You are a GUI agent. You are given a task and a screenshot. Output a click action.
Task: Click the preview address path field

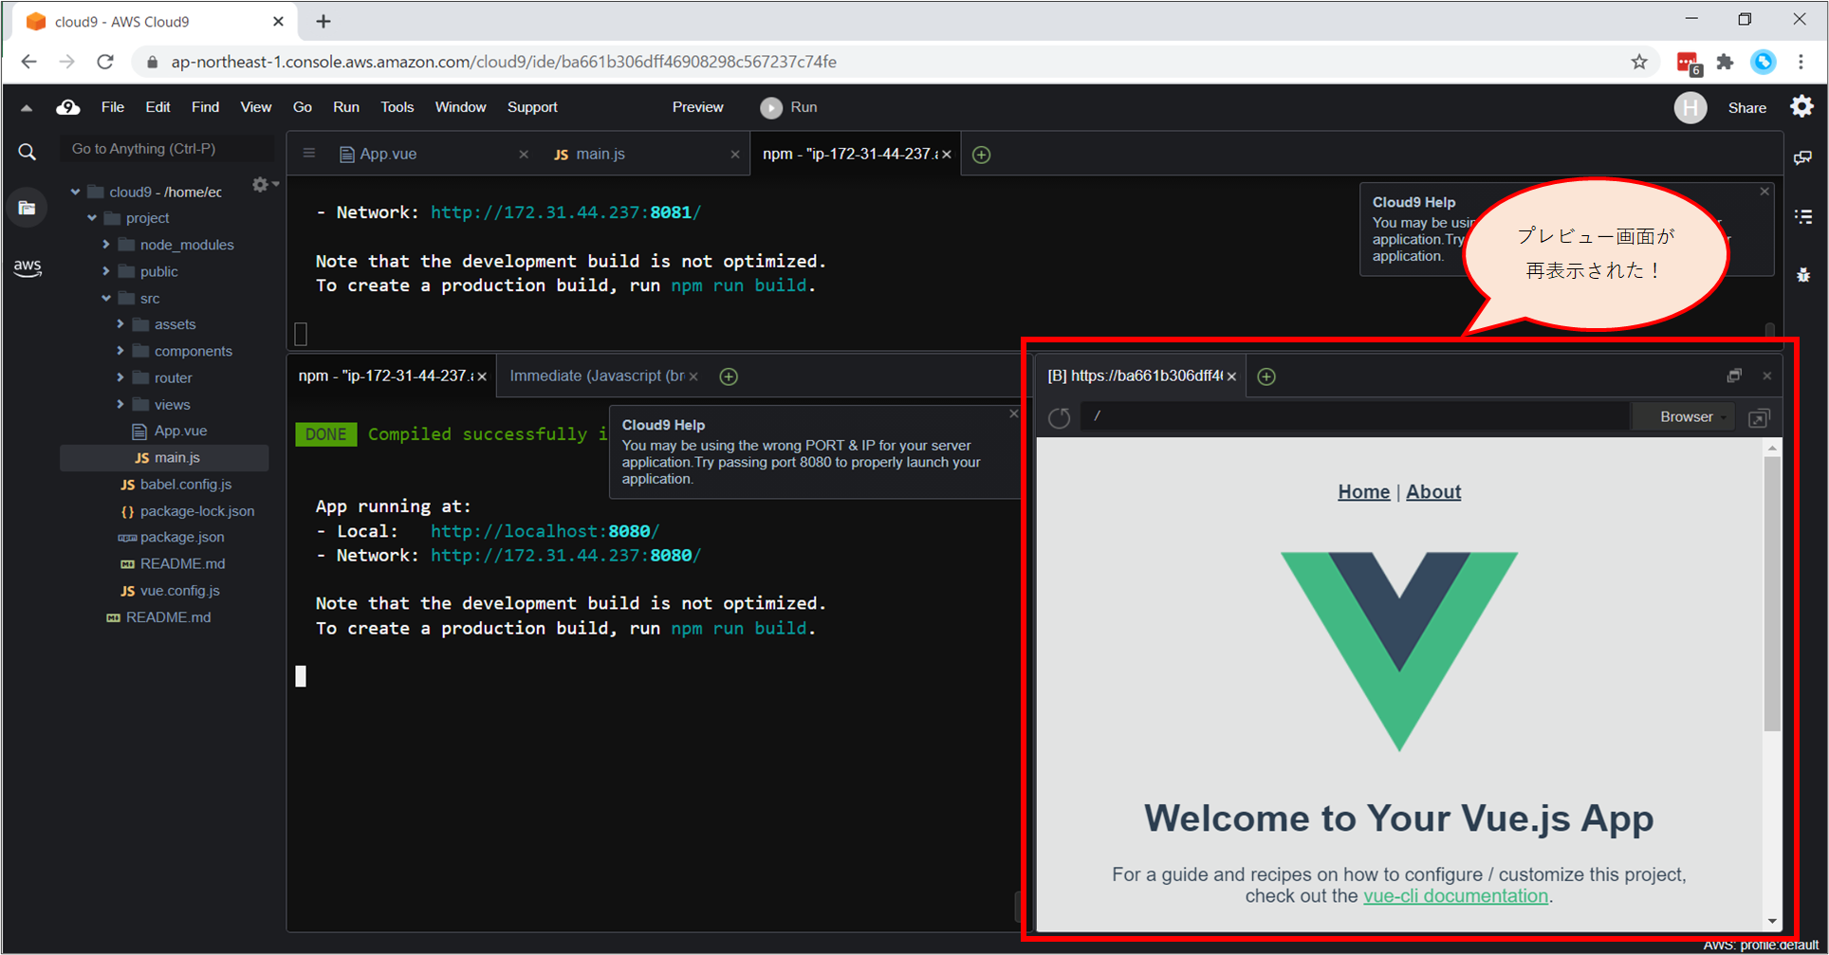pos(1355,416)
